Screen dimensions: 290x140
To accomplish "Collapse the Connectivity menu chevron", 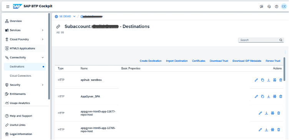I will click(43, 58).
